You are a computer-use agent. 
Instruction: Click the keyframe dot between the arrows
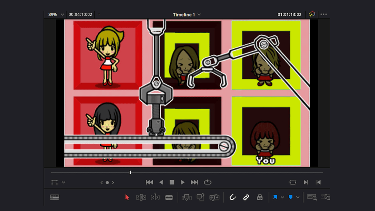pyautogui.click(x=107, y=182)
